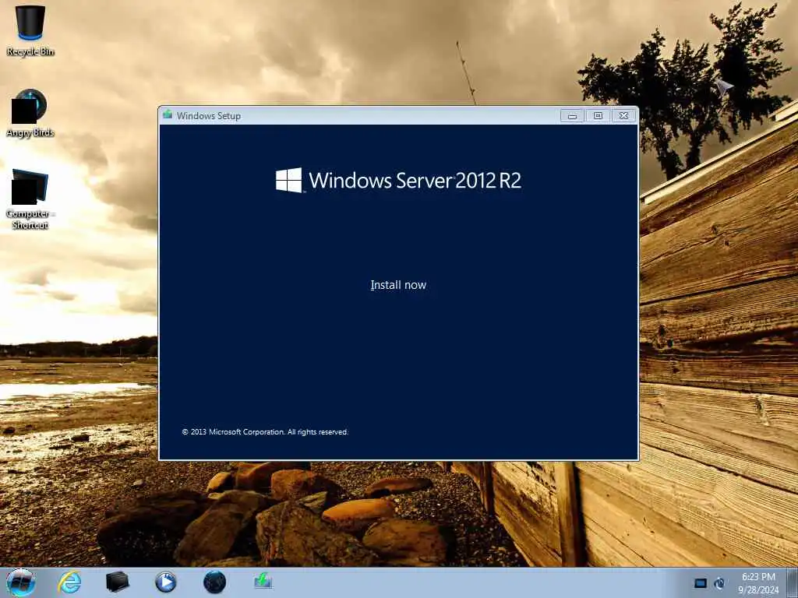Open the Recycle Bin desktop icon

coord(30,30)
